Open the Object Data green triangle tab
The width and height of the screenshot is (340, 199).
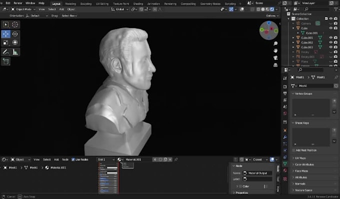pyautogui.click(x=285, y=164)
